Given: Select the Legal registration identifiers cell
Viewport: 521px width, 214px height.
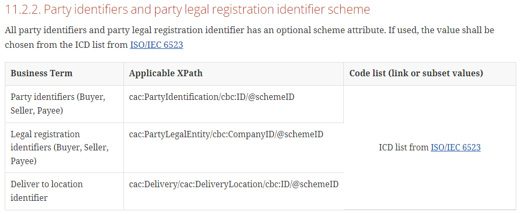Looking at the screenshot, I should [x=64, y=148].
